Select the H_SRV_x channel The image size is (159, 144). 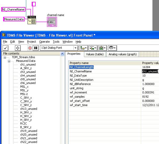26,112
